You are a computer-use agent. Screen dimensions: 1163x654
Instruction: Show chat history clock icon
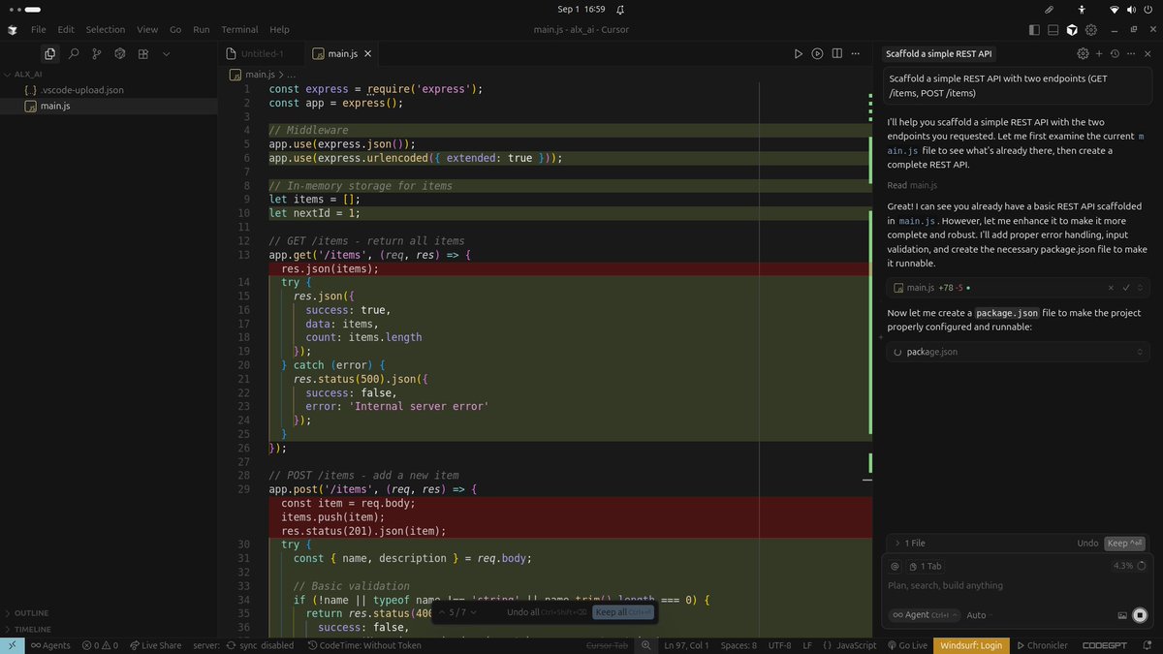(1115, 54)
